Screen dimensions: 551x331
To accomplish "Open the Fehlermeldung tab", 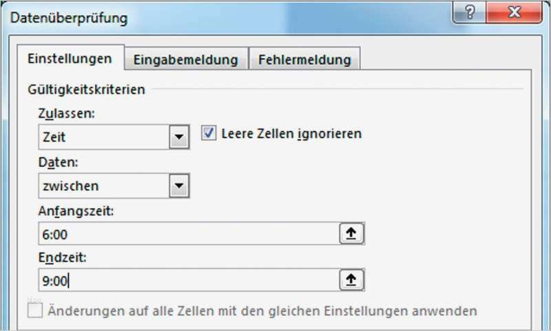I will (x=304, y=59).
